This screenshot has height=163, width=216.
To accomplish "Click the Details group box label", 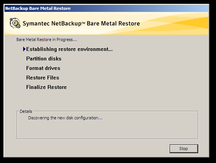I will 26,111.
